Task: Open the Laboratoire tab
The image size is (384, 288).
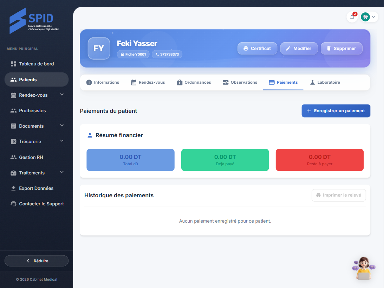Action: pyautogui.click(x=325, y=82)
